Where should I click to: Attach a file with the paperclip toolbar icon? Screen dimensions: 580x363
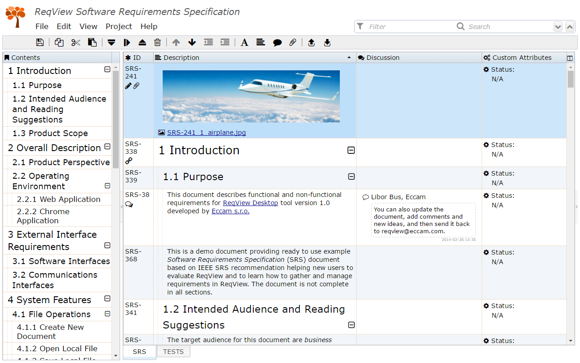point(292,42)
